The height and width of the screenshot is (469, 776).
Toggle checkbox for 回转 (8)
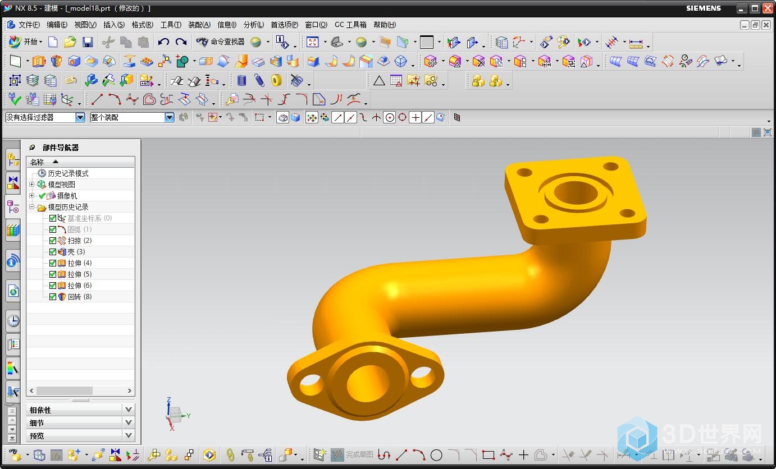point(53,297)
